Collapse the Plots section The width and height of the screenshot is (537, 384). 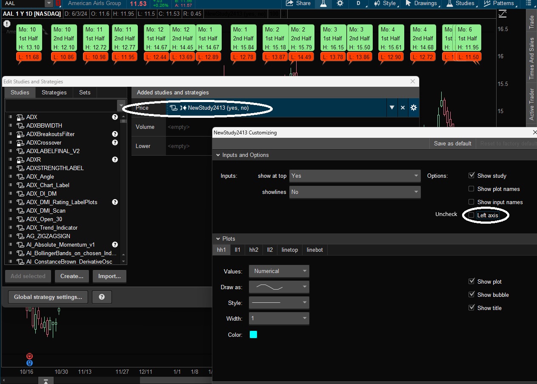click(x=218, y=239)
